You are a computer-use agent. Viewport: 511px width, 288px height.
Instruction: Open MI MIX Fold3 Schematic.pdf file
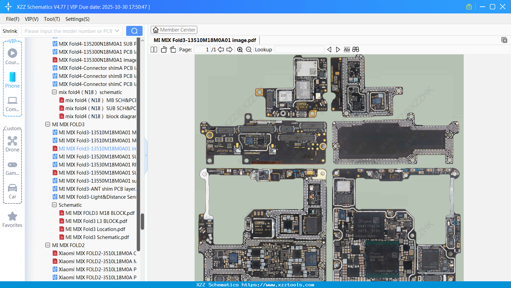(97, 237)
